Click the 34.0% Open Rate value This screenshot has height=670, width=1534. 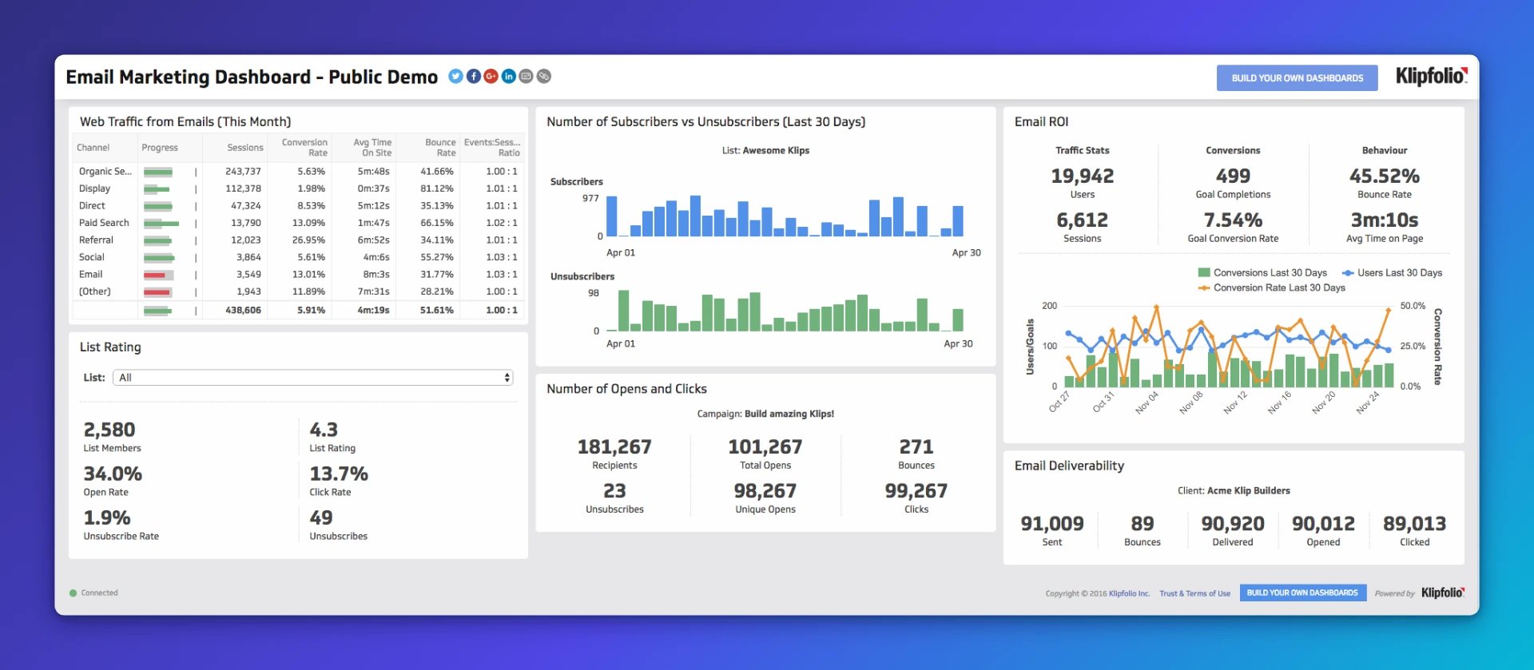[x=113, y=474]
